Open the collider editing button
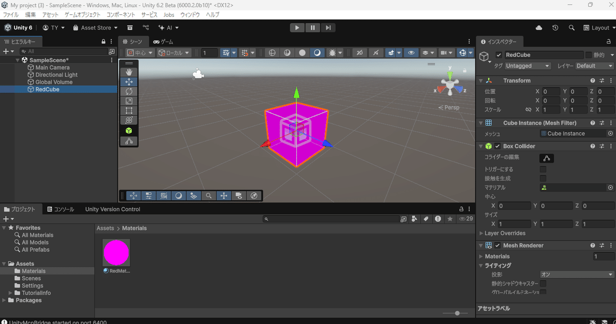Image resolution: width=616 pixels, height=324 pixels. coord(546,158)
